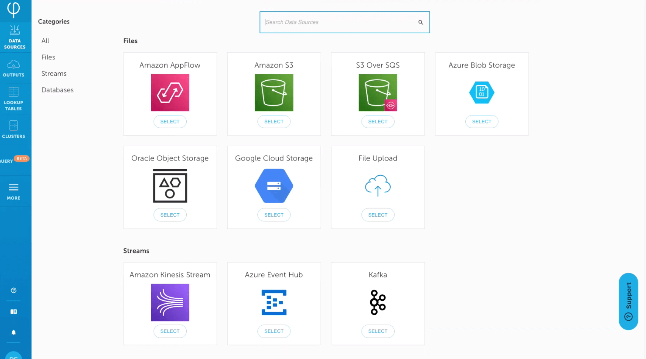
Task: Go to Outputs in the sidebar
Action: pyautogui.click(x=14, y=68)
